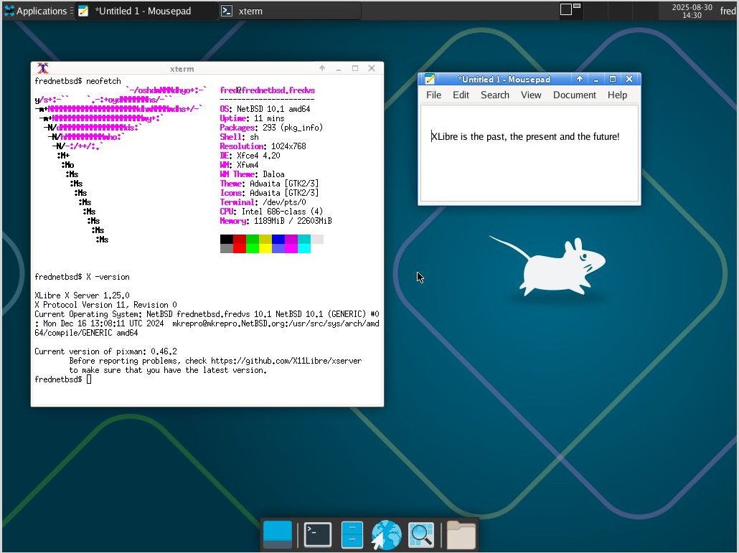Click 'WM Theme: Daloa' line
739x553 pixels.
tap(252, 174)
